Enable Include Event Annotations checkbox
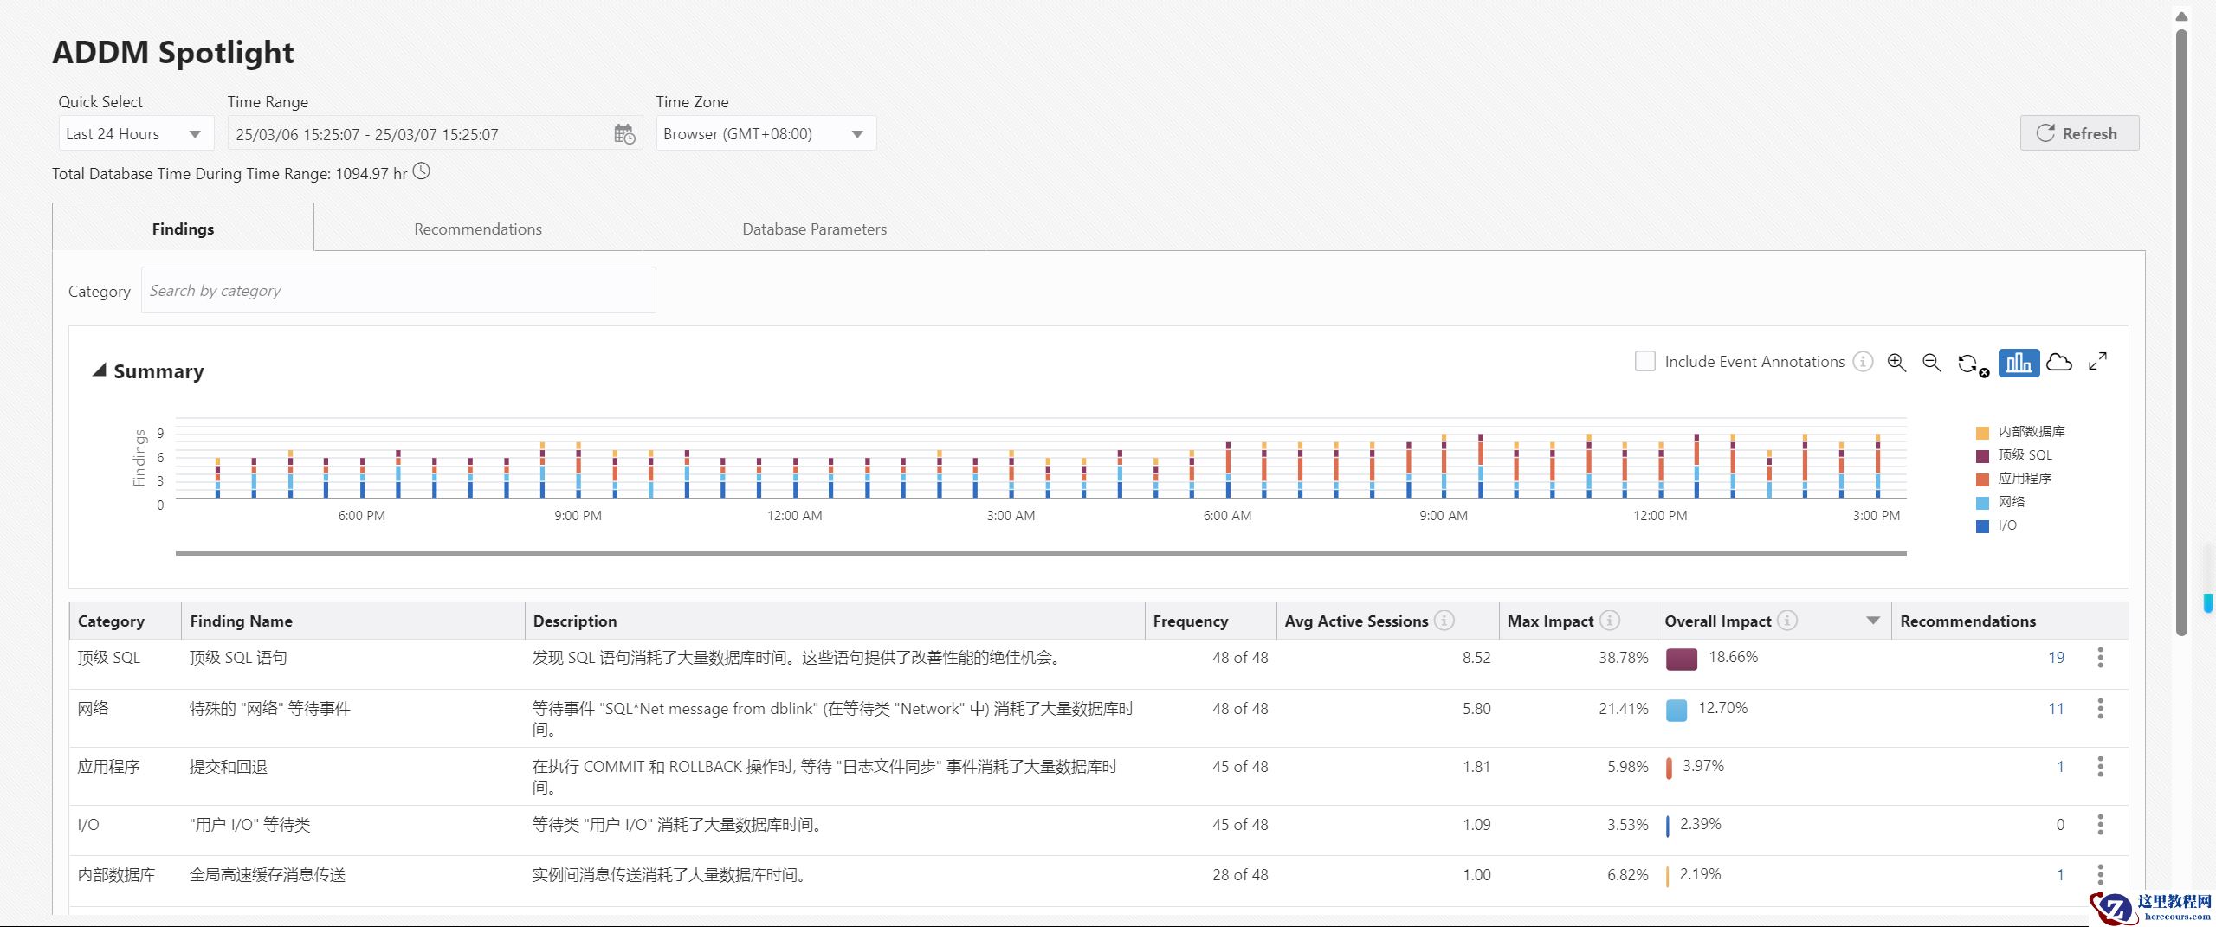The height and width of the screenshot is (927, 2216). 1644,362
